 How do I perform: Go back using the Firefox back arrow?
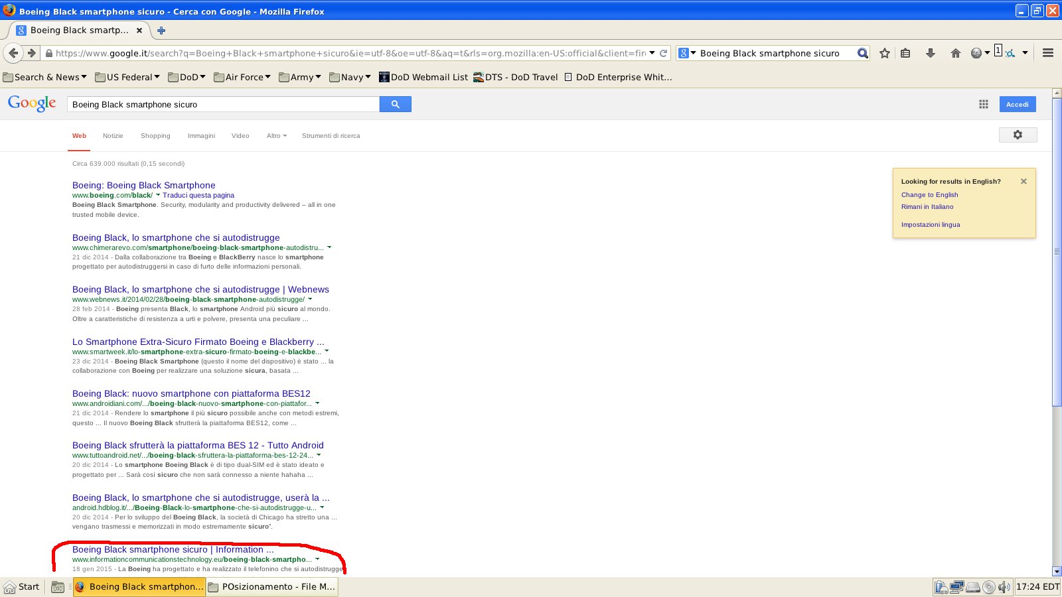click(13, 53)
